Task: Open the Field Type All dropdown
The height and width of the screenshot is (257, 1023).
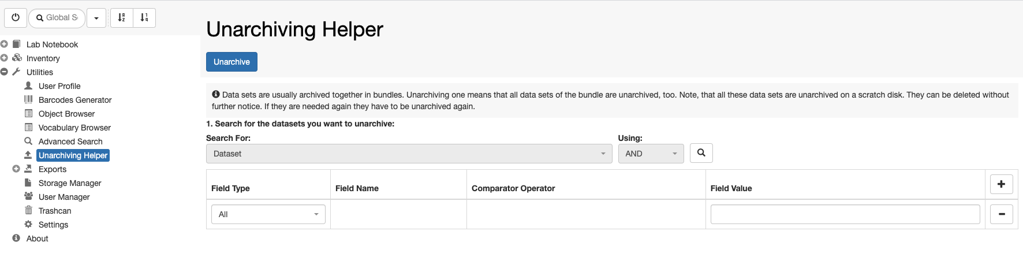Action: click(268, 214)
